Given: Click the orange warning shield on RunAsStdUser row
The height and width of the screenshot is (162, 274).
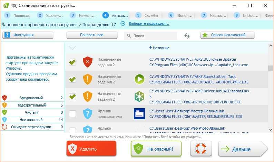Looking at the screenshot, I should pos(88,79).
